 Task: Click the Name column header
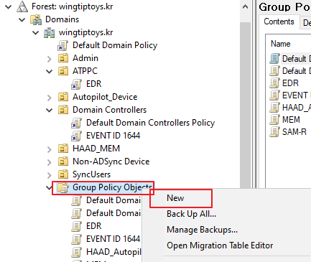pyautogui.click(x=280, y=44)
